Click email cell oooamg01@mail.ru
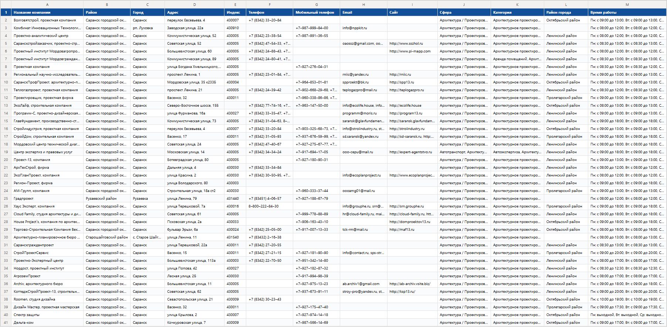 (363, 191)
